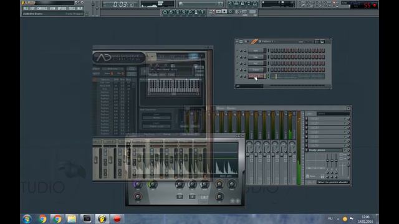Click the Clap channel button
Viewport: 399px width, 224px height.
coord(256,57)
